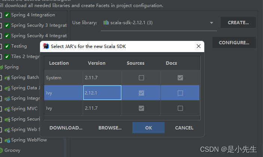Toggle the green check for Spring 4 Integration
This screenshot has width=263, height=157.
(7, 15)
